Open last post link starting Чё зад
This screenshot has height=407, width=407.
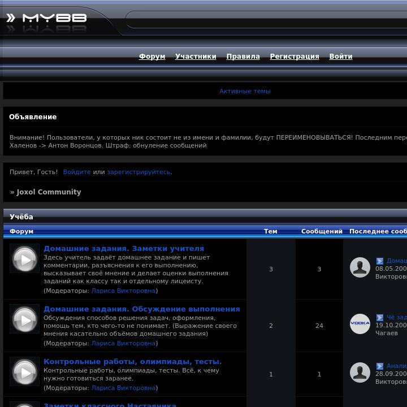(x=397, y=317)
